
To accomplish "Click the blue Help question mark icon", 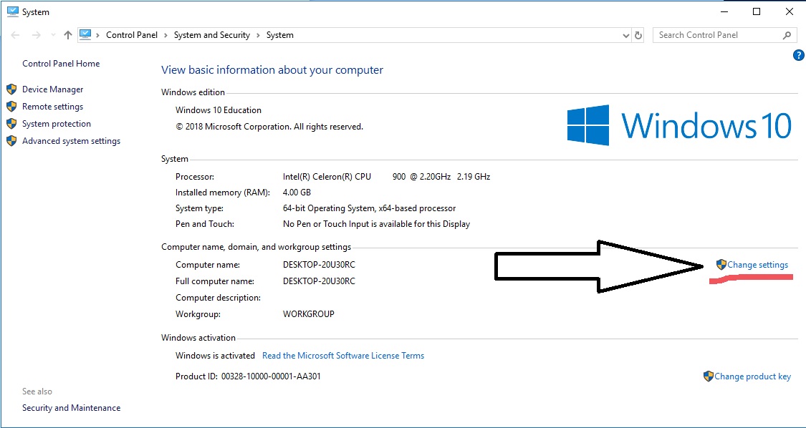I will click(799, 56).
